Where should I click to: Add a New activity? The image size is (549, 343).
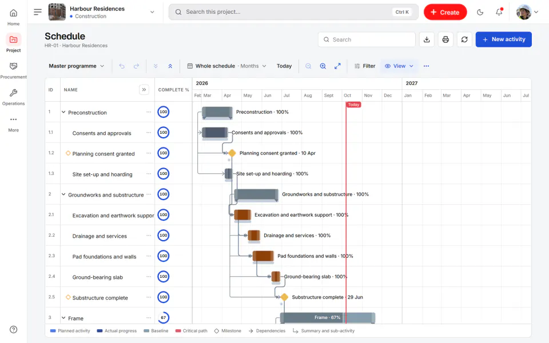coord(503,39)
